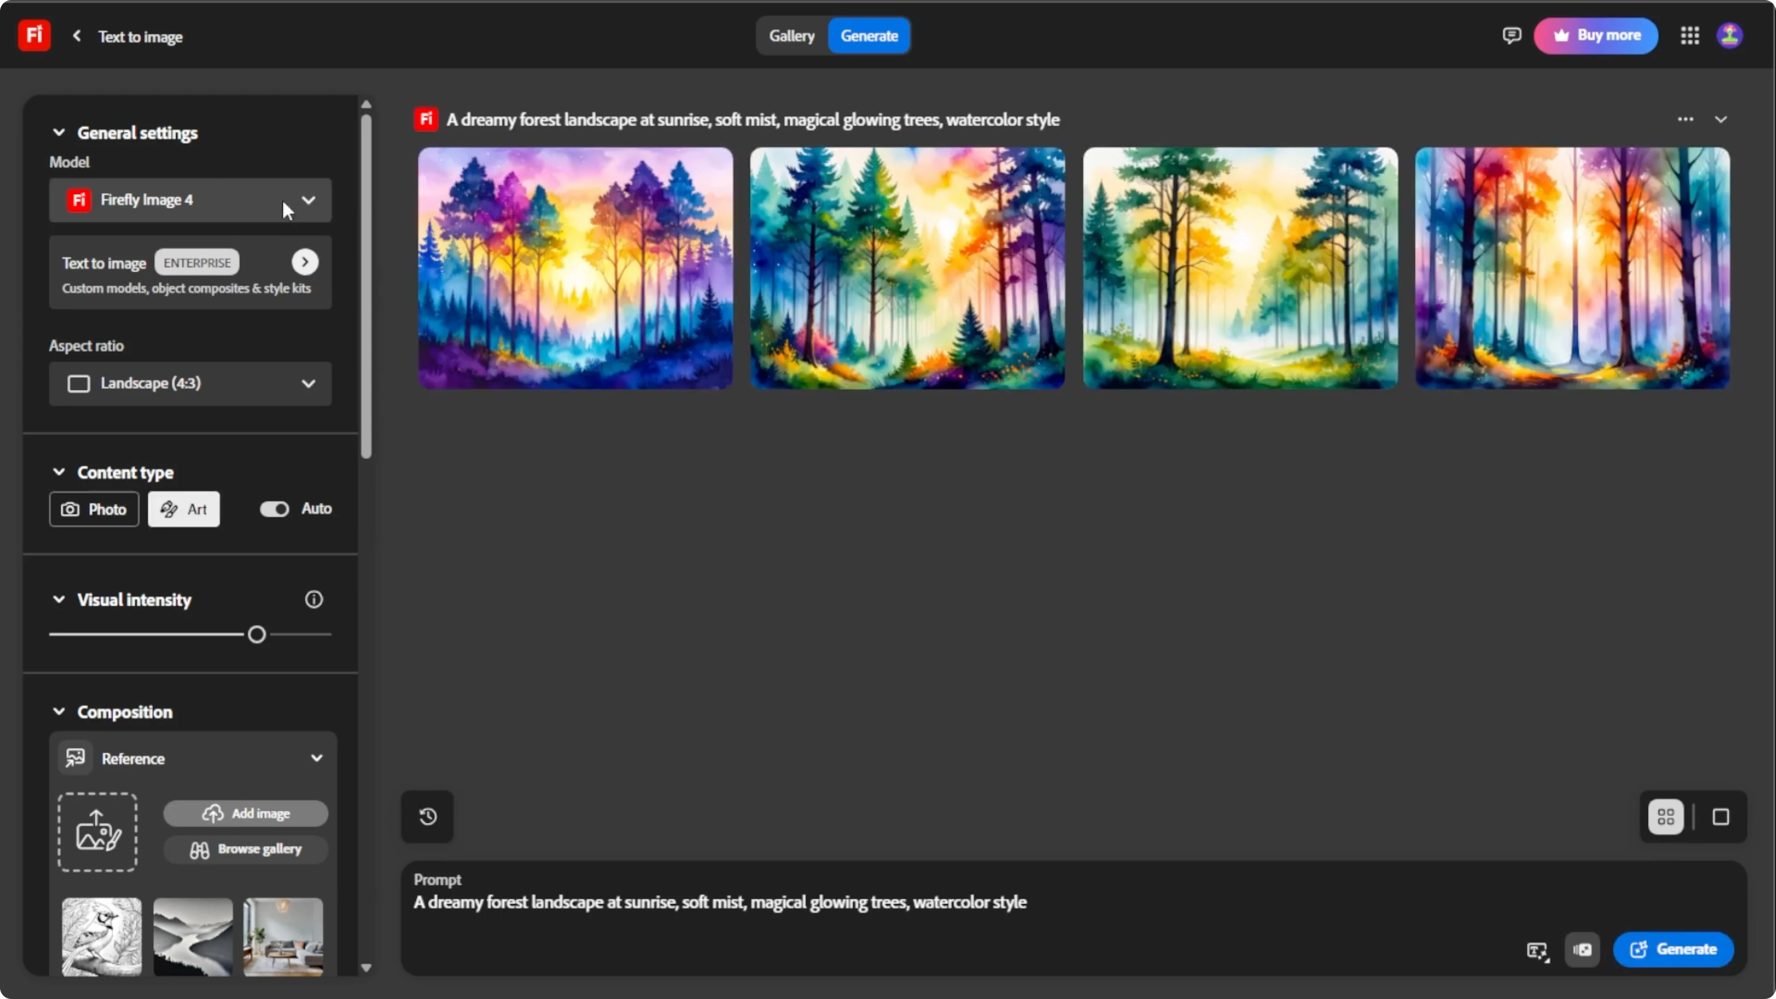Click 'Custom models, object composites & style kits' text
Image resolution: width=1776 pixels, height=999 pixels.
(x=186, y=288)
